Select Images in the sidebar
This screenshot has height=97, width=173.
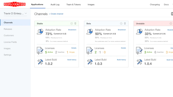[7, 48]
